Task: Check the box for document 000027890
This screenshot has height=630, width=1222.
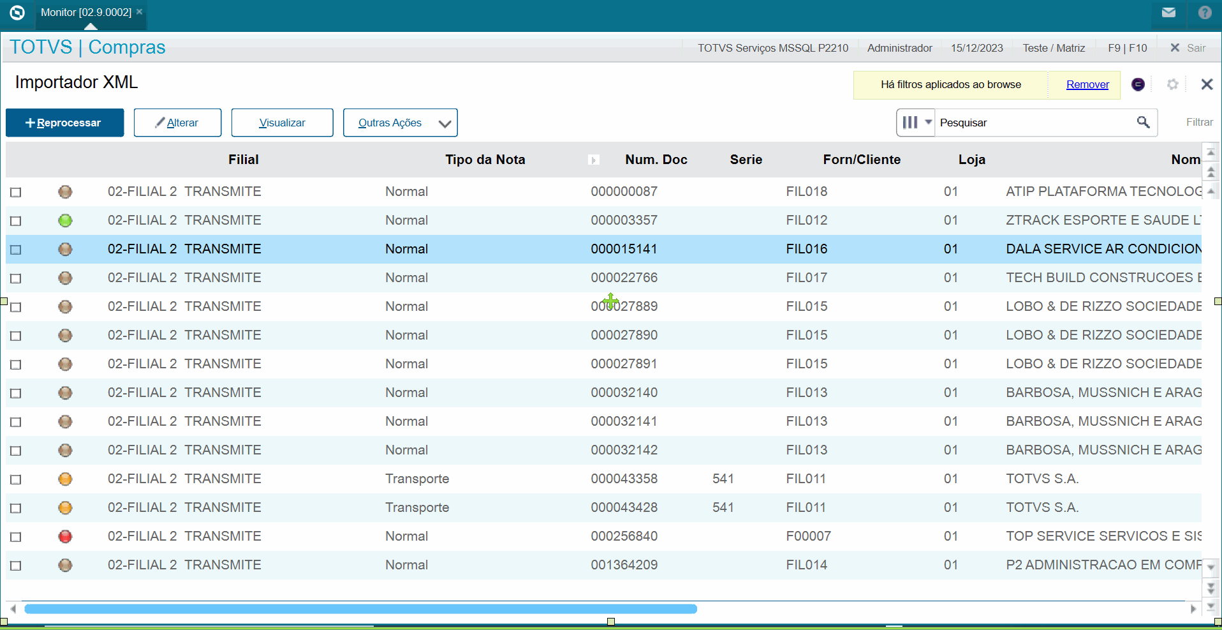Action: [x=16, y=336]
